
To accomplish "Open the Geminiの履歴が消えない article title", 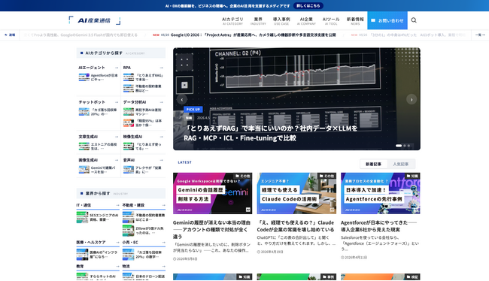I will coord(211,230).
